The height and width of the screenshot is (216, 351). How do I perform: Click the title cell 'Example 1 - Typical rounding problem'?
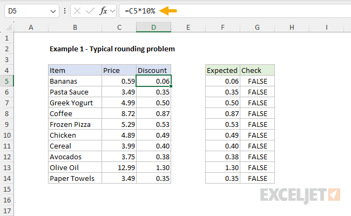(112, 49)
